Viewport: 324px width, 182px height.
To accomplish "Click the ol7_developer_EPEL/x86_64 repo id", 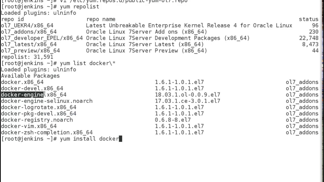I will point(42,38).
